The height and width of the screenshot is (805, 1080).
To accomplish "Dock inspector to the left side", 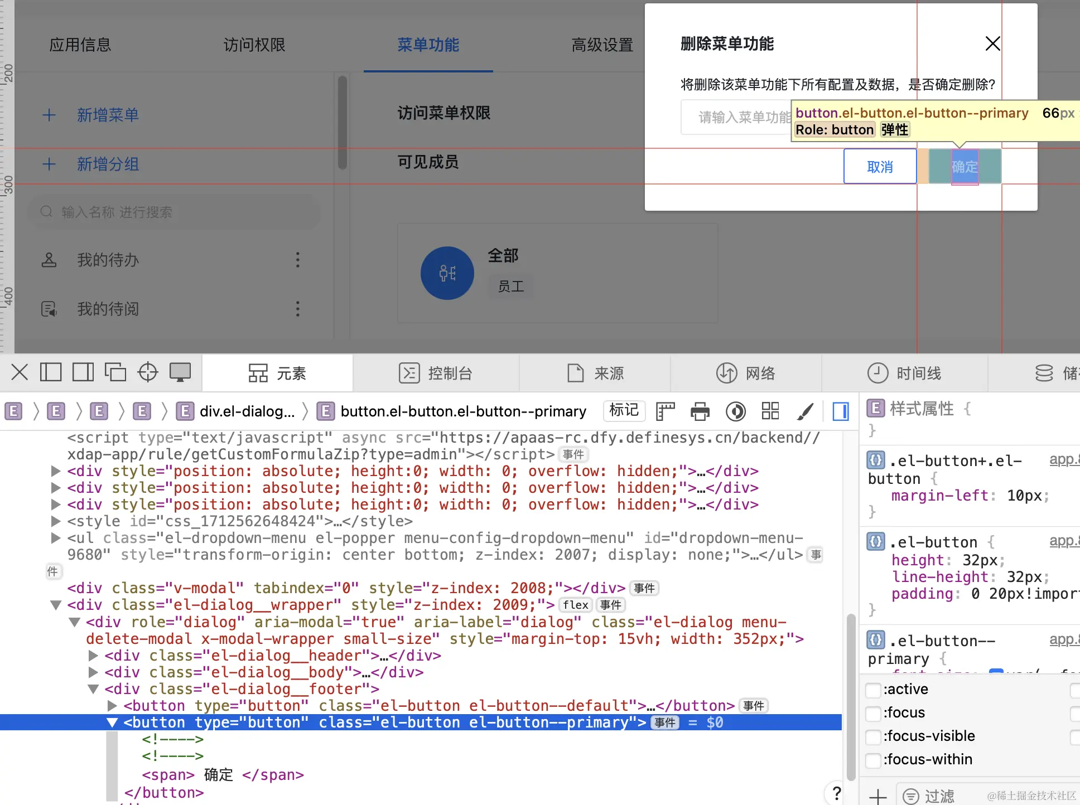I will coord(51,372).
